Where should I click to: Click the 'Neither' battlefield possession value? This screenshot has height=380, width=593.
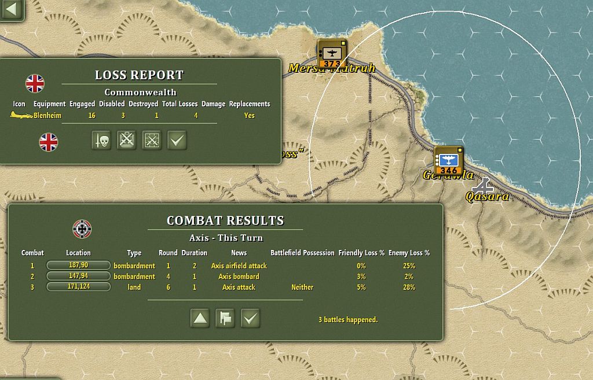pos(302,287)
